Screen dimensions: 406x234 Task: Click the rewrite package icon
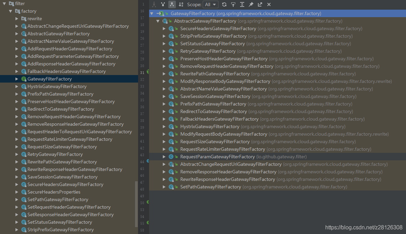24,19
